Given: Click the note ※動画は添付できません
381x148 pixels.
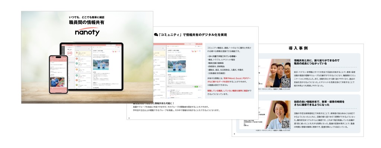Looking at the screenshot, I should click(x=217, y=85).
